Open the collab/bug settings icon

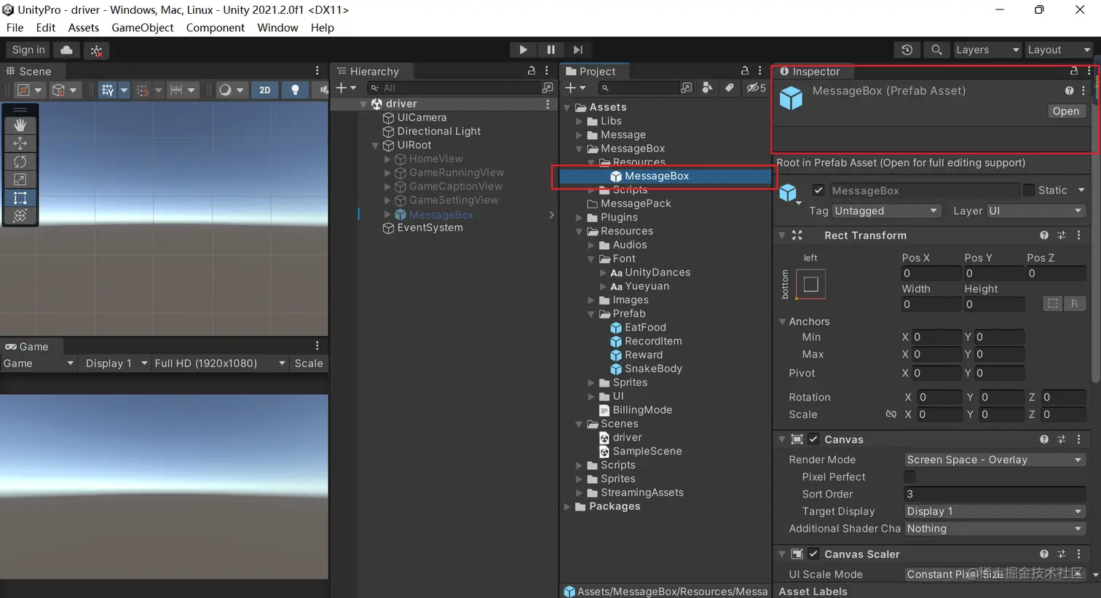pos(96,50)
